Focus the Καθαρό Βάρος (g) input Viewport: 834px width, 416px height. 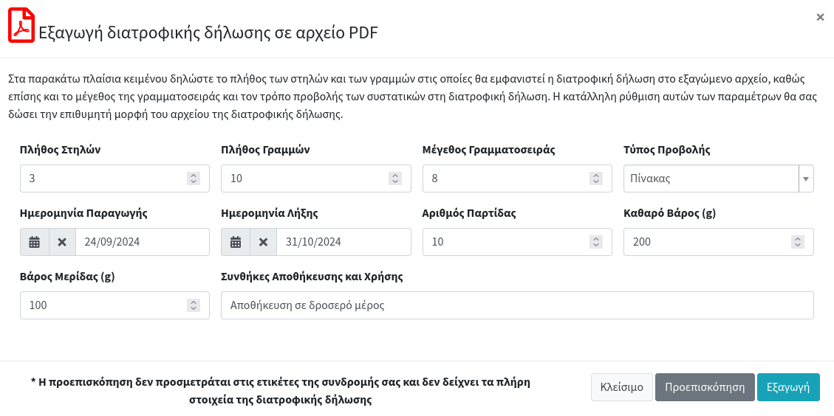pyautogui.click(x=719, y=242)
